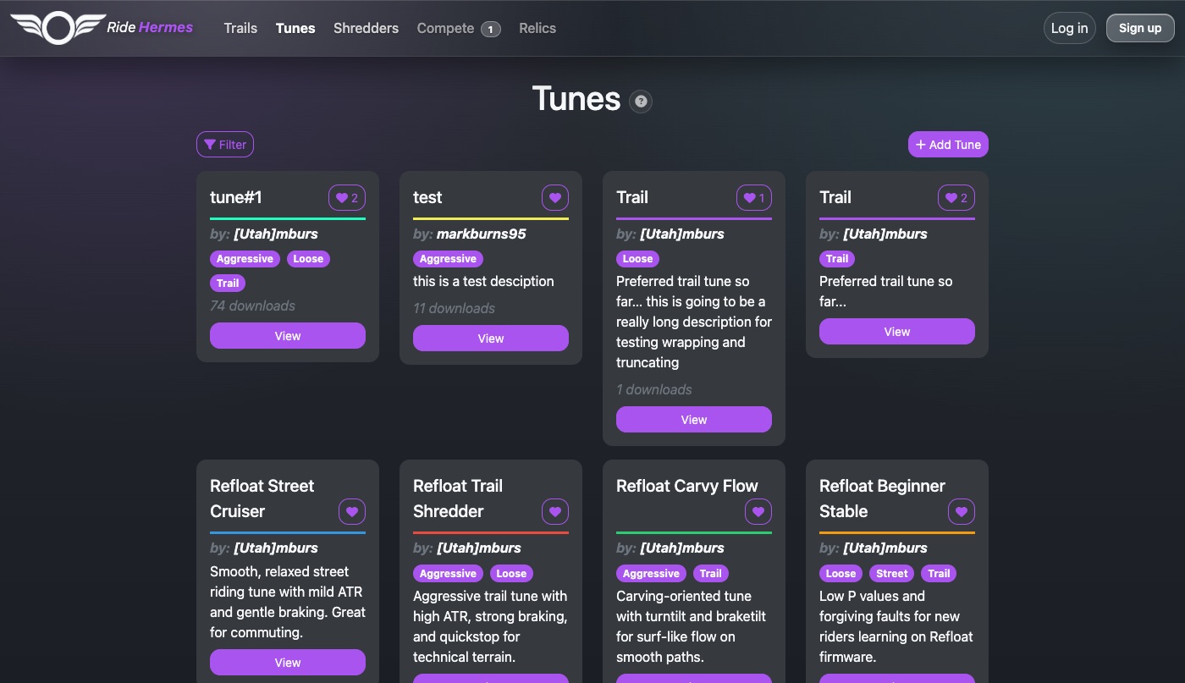The image size is (1185, 683).
Task: Heart the Refloat Beginner Stable tune
Action: click(x=962, y=512)
